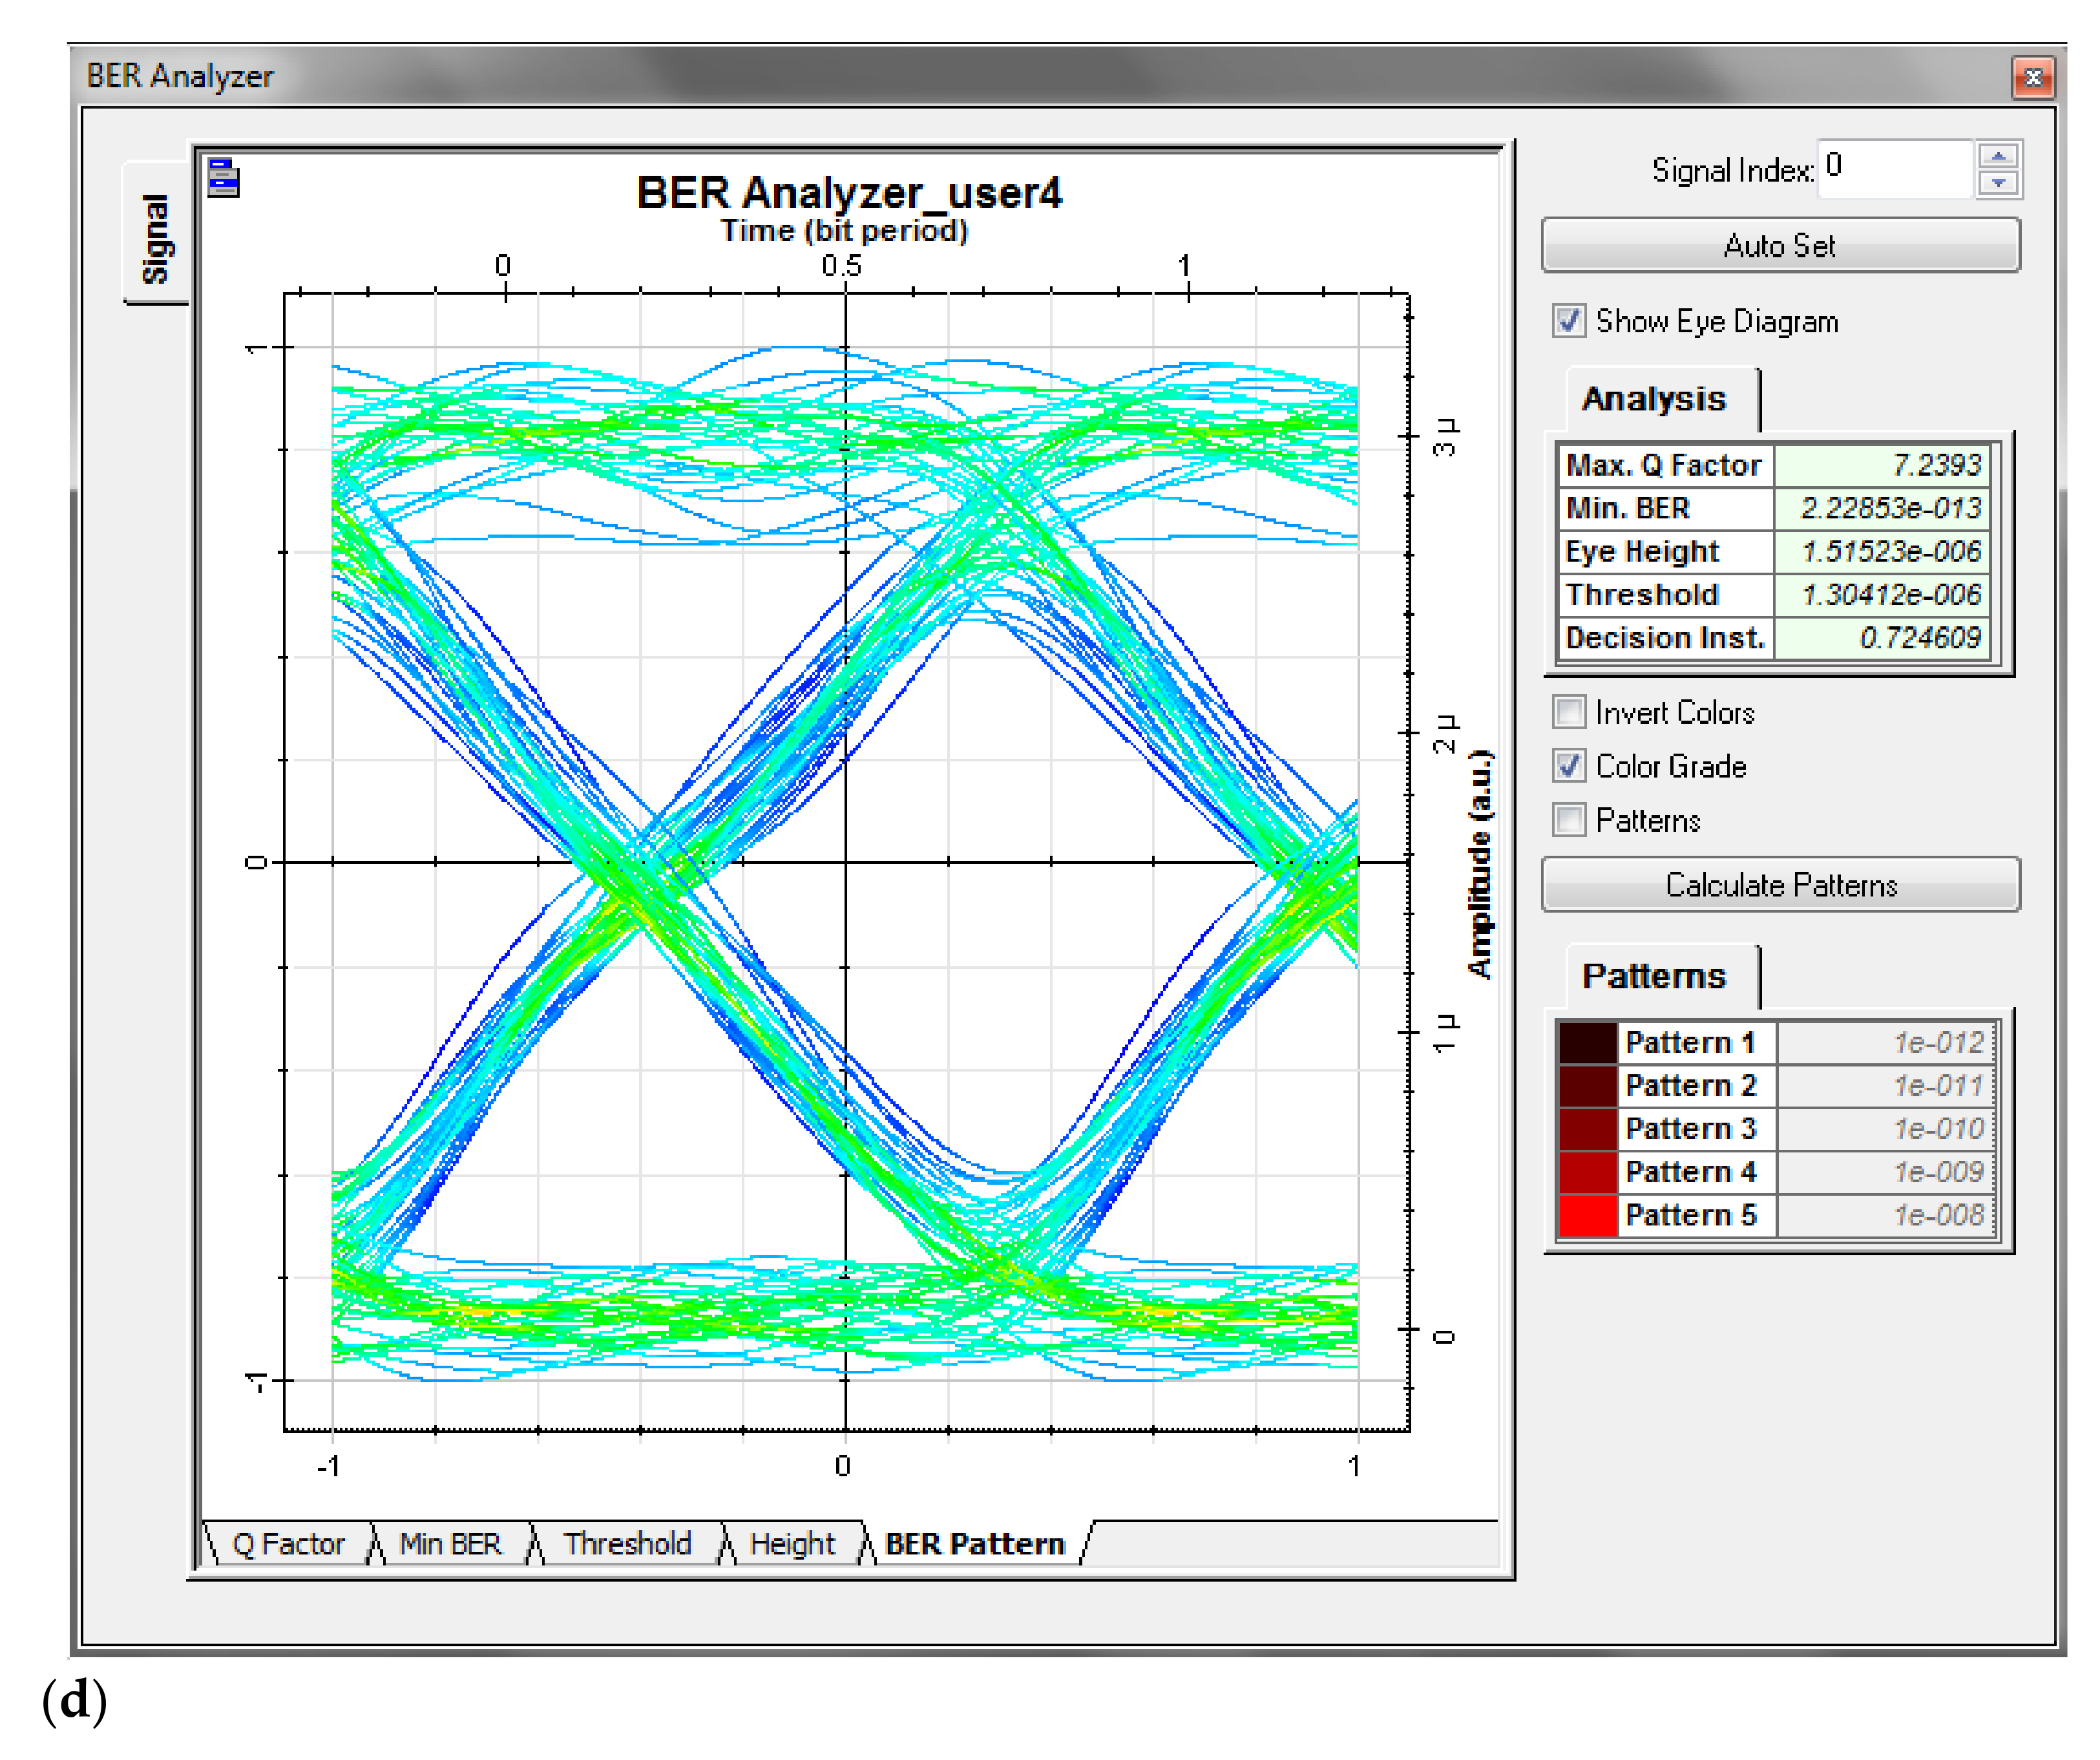
Task: Click the graph menu icon in plot corner
Action: (223, 178)
